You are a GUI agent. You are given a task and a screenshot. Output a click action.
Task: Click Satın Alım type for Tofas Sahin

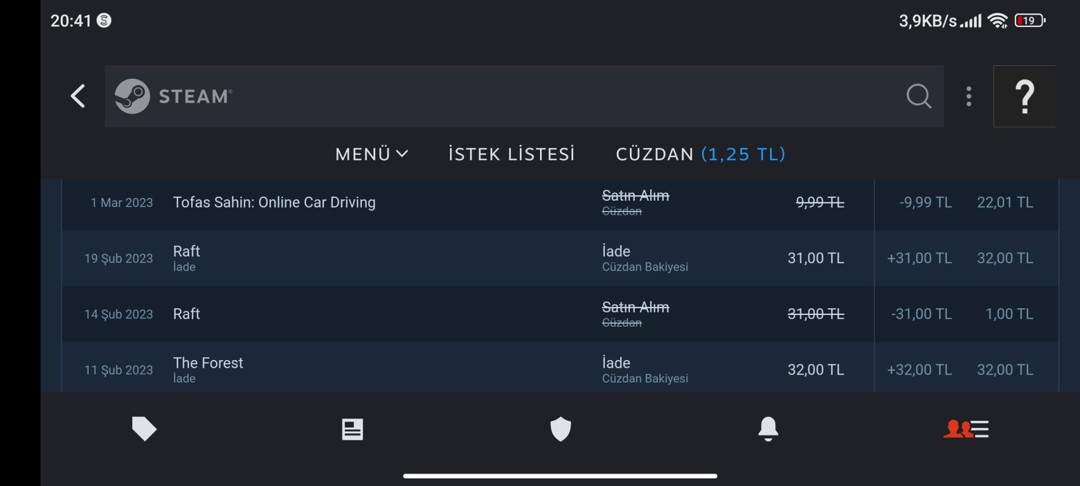point(636,196)
